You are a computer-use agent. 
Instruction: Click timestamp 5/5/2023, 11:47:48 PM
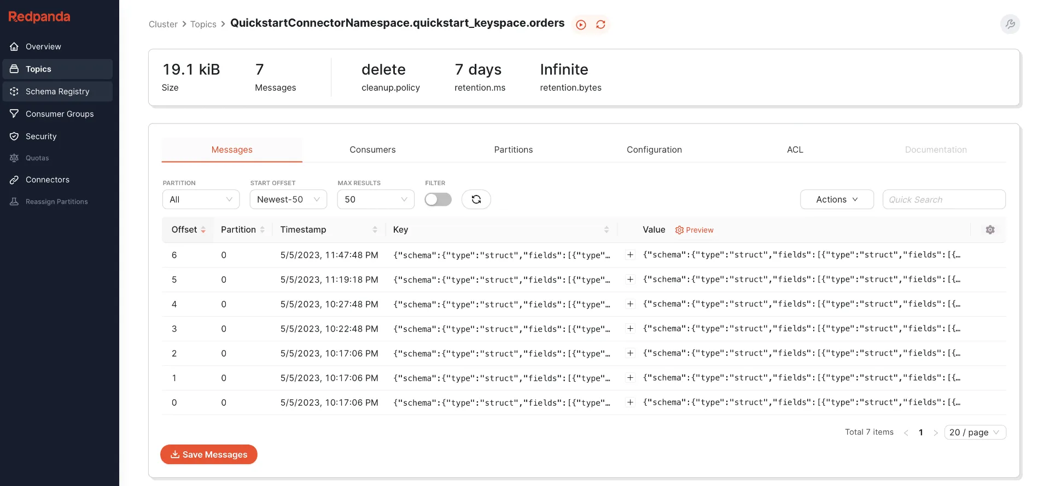pos(329,255)
